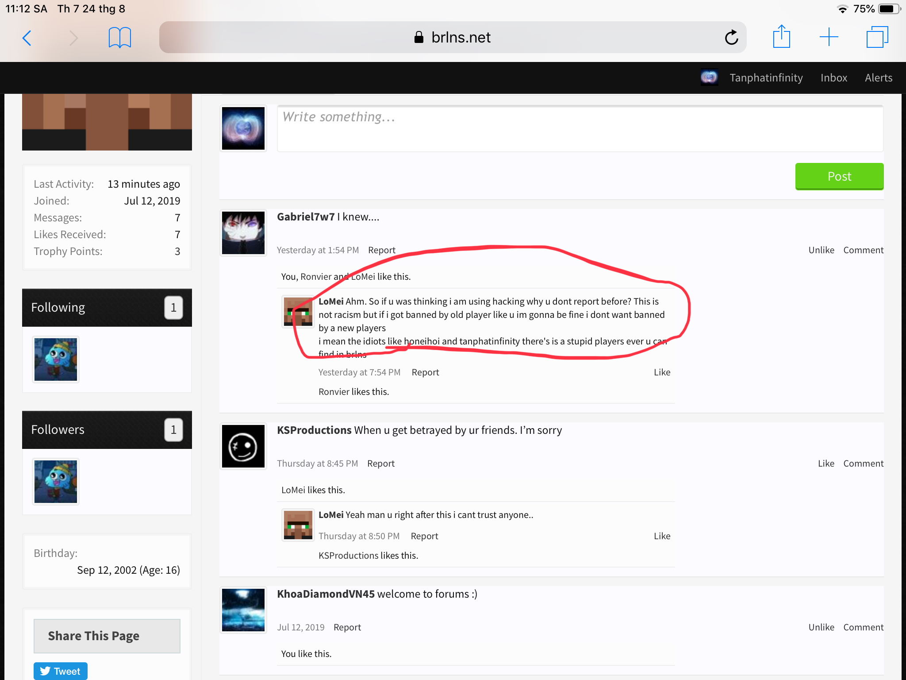906x680 pixels.
Task: Comment on KhoaDiamondVN45's welcome post
Action: pyautogui.click(x=863, y=627)
